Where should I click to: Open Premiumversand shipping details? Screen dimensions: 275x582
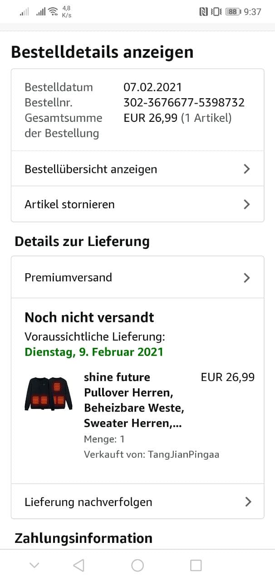point(68,278)
